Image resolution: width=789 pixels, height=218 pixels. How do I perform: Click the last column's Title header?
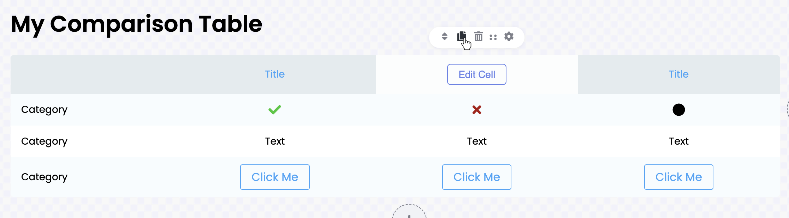point(678,74)
